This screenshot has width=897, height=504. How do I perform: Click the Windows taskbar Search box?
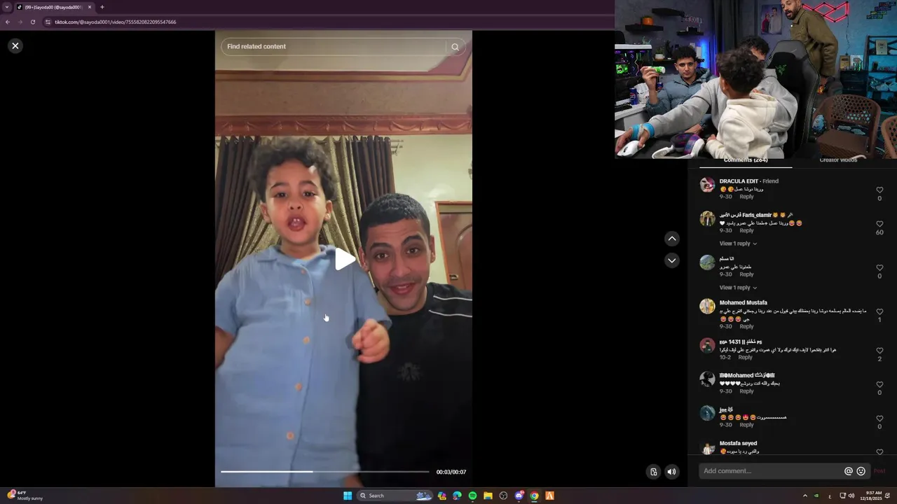pos(395,496)
